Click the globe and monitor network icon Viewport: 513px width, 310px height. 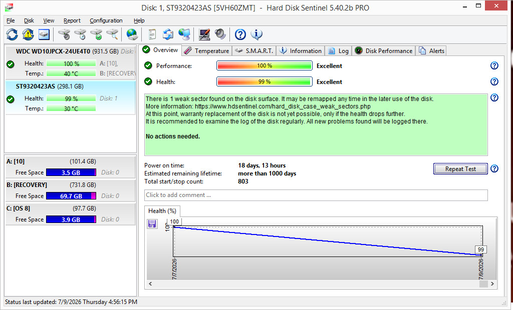coord(184,34)
